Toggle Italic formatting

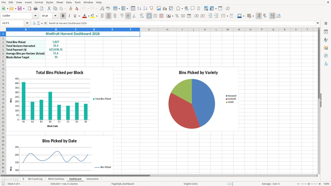click(x=69, y=16)
